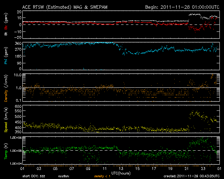Select the Speed (km/s) axis label
The image size is (224, 179).
pyautogui.click(x=6, y=120)
